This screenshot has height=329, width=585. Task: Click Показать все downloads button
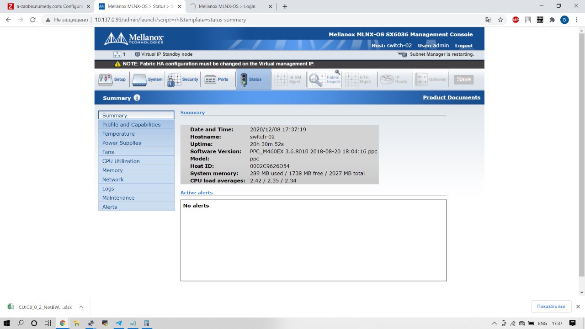click(551, 307)
